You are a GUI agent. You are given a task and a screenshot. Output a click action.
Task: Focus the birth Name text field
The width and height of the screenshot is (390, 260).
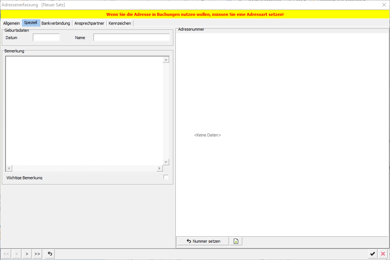point(131,37)
